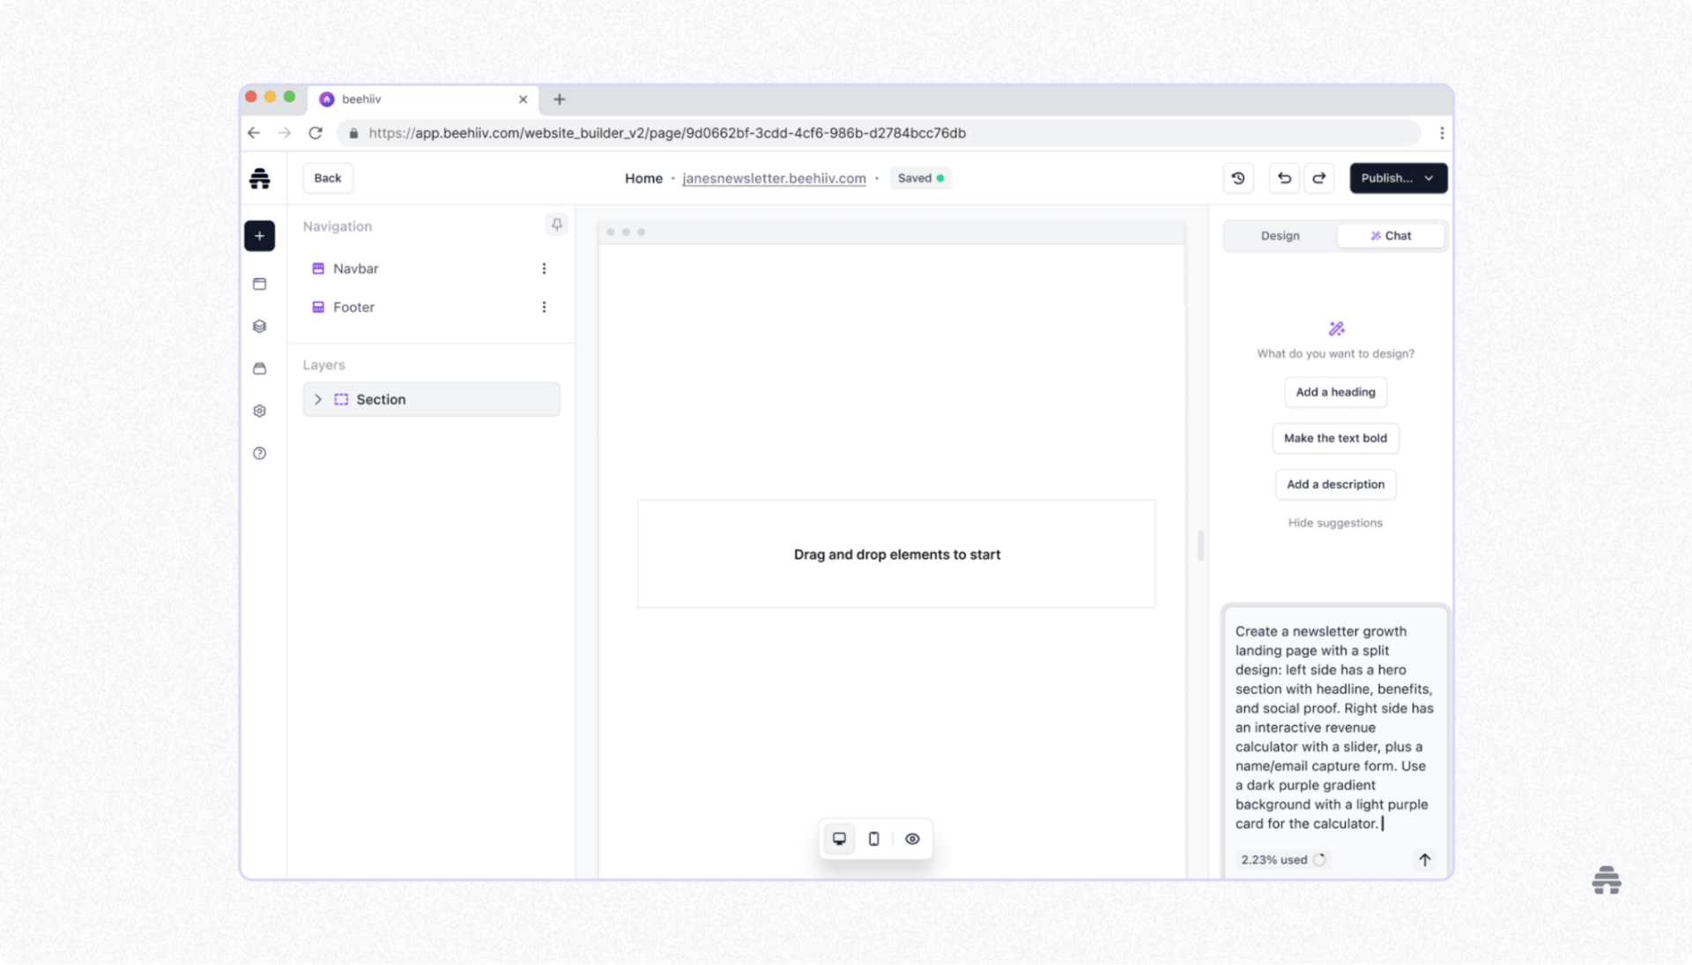Redo the last change

pyautogui.click(x=1319, y=178)
